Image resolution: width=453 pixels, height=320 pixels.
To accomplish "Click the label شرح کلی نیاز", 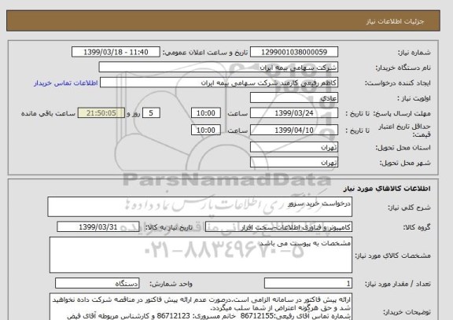I will [409, 208].
